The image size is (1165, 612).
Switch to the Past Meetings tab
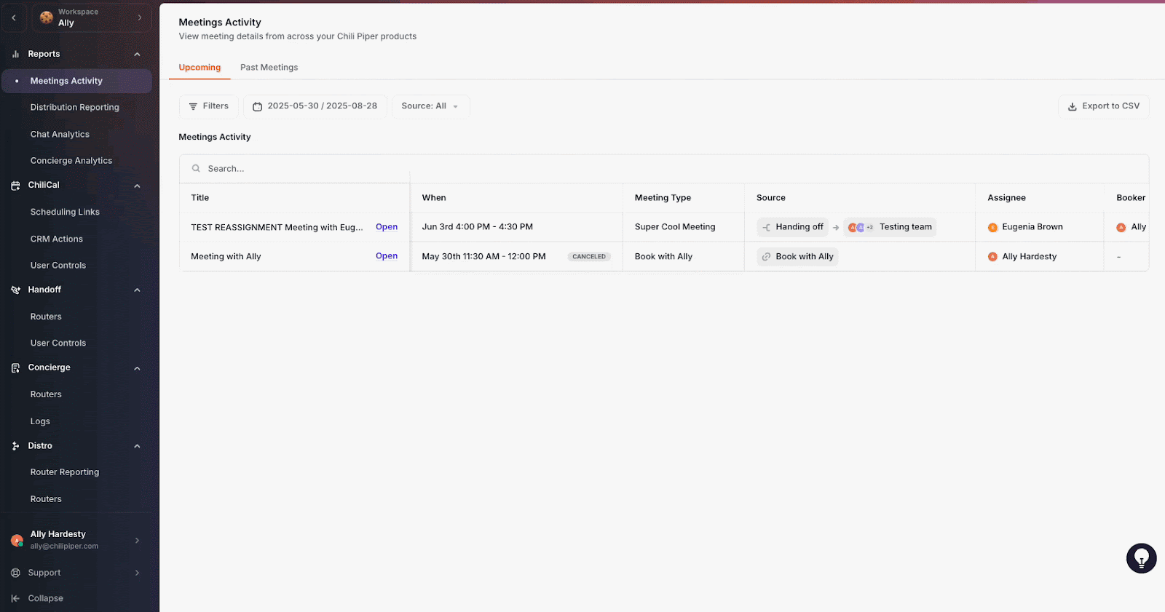(269, 68)
